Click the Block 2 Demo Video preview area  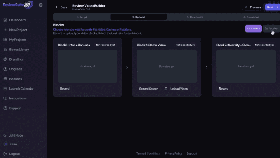click(167, 66)
